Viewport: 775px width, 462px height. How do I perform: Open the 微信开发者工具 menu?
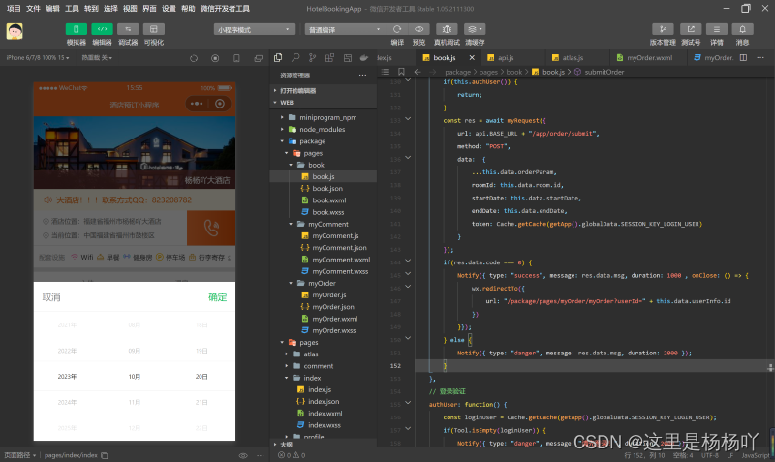point(225,9)
